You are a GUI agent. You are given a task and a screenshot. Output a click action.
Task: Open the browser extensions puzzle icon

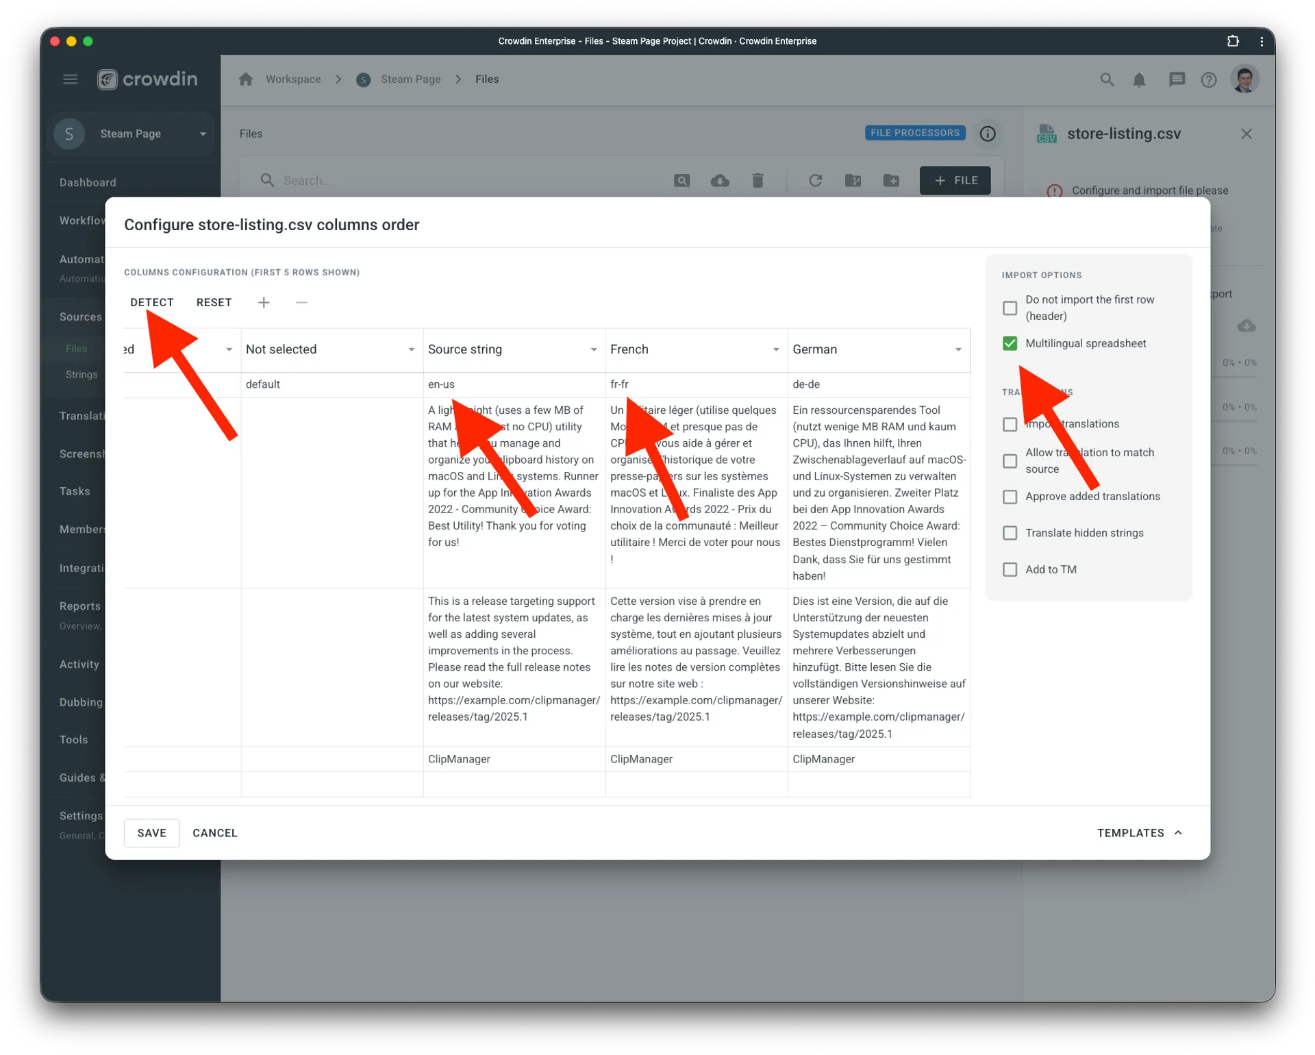tap(1233, 41)
